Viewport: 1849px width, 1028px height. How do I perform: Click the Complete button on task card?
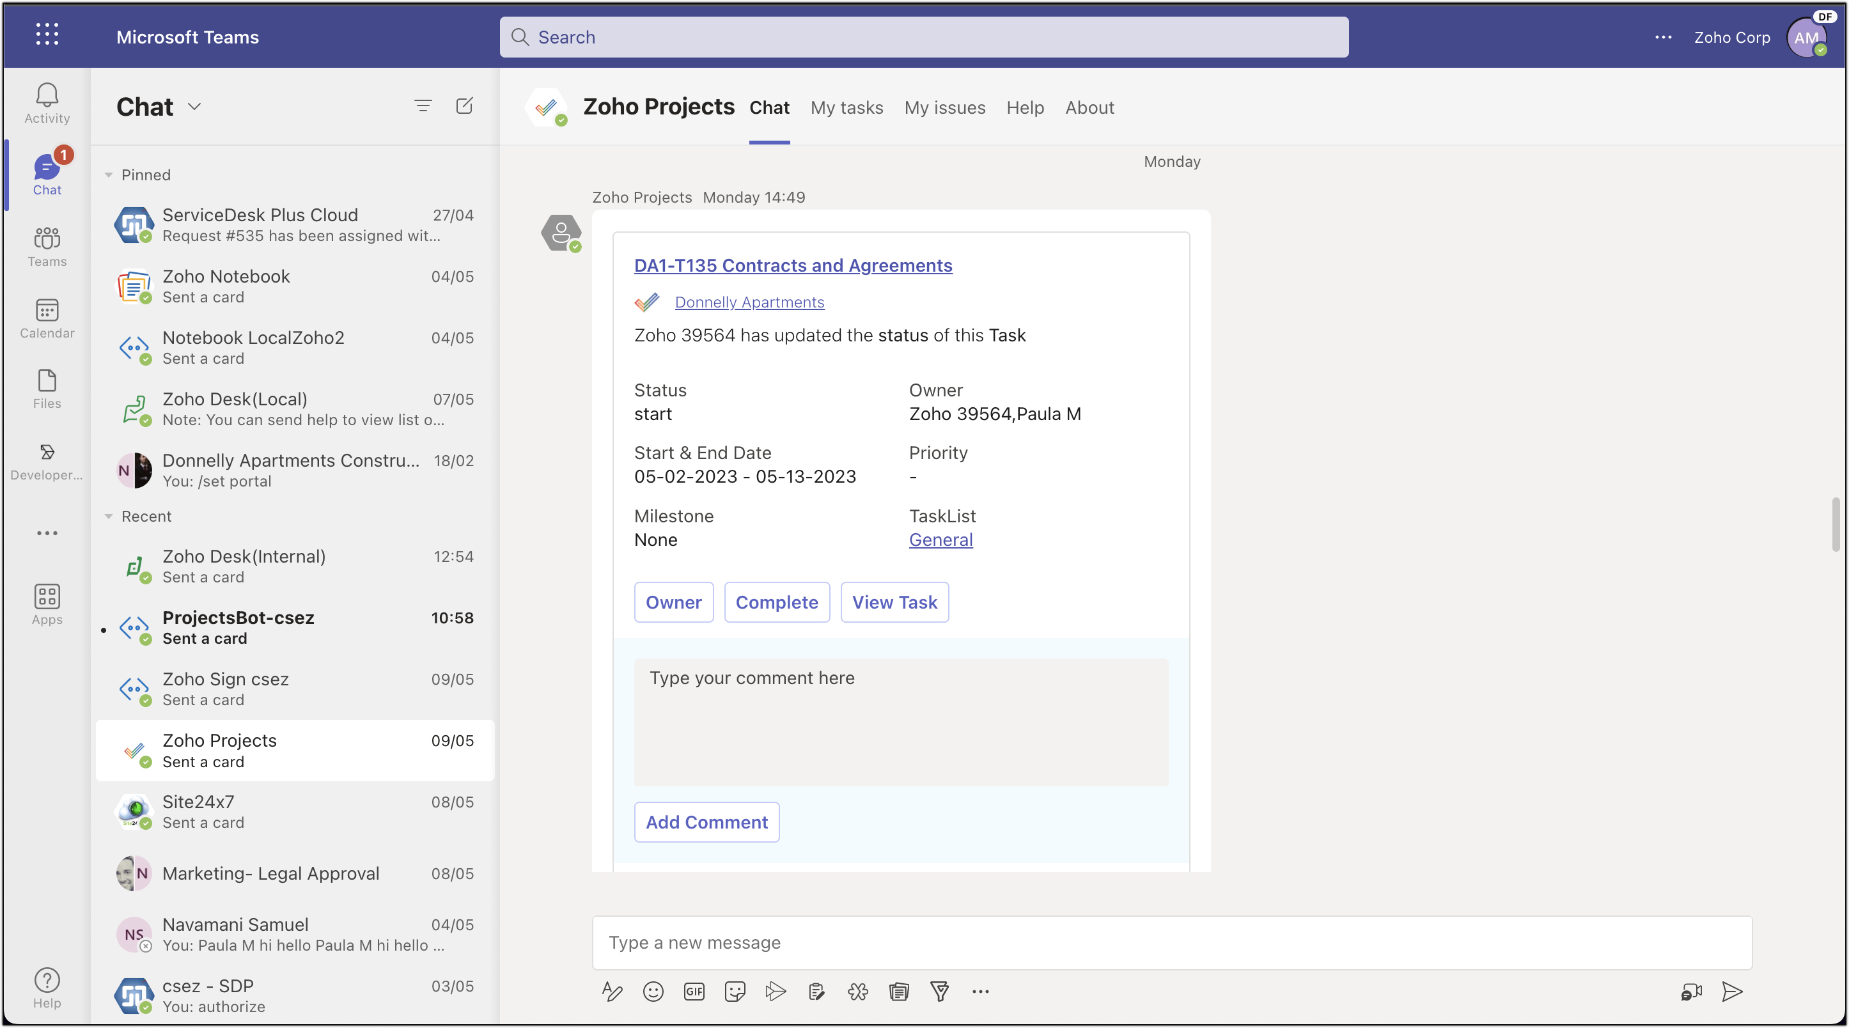pos(776,602)
